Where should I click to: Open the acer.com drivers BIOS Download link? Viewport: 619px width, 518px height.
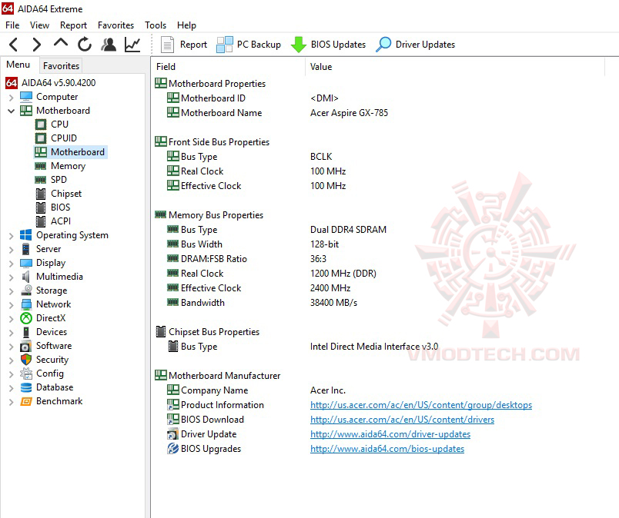[x=402, y=420]
